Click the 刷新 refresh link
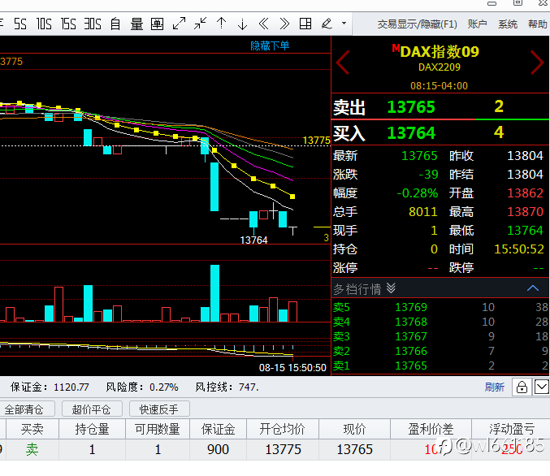The width and height of the screenshot is (550, 476). tap(495, 387)
